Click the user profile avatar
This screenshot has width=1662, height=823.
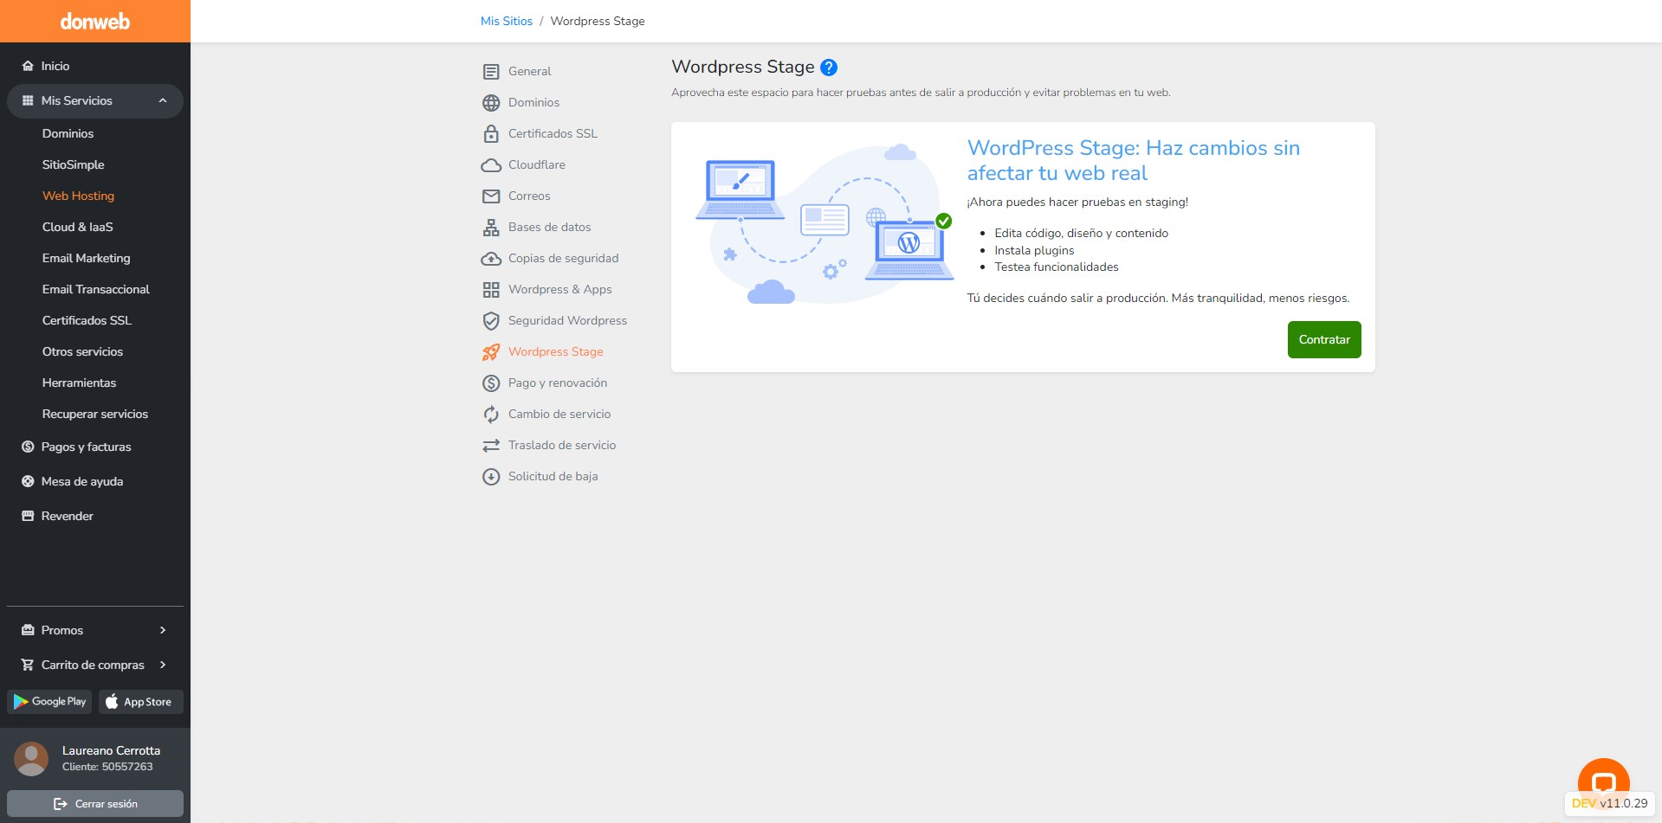tap(31, 758)
